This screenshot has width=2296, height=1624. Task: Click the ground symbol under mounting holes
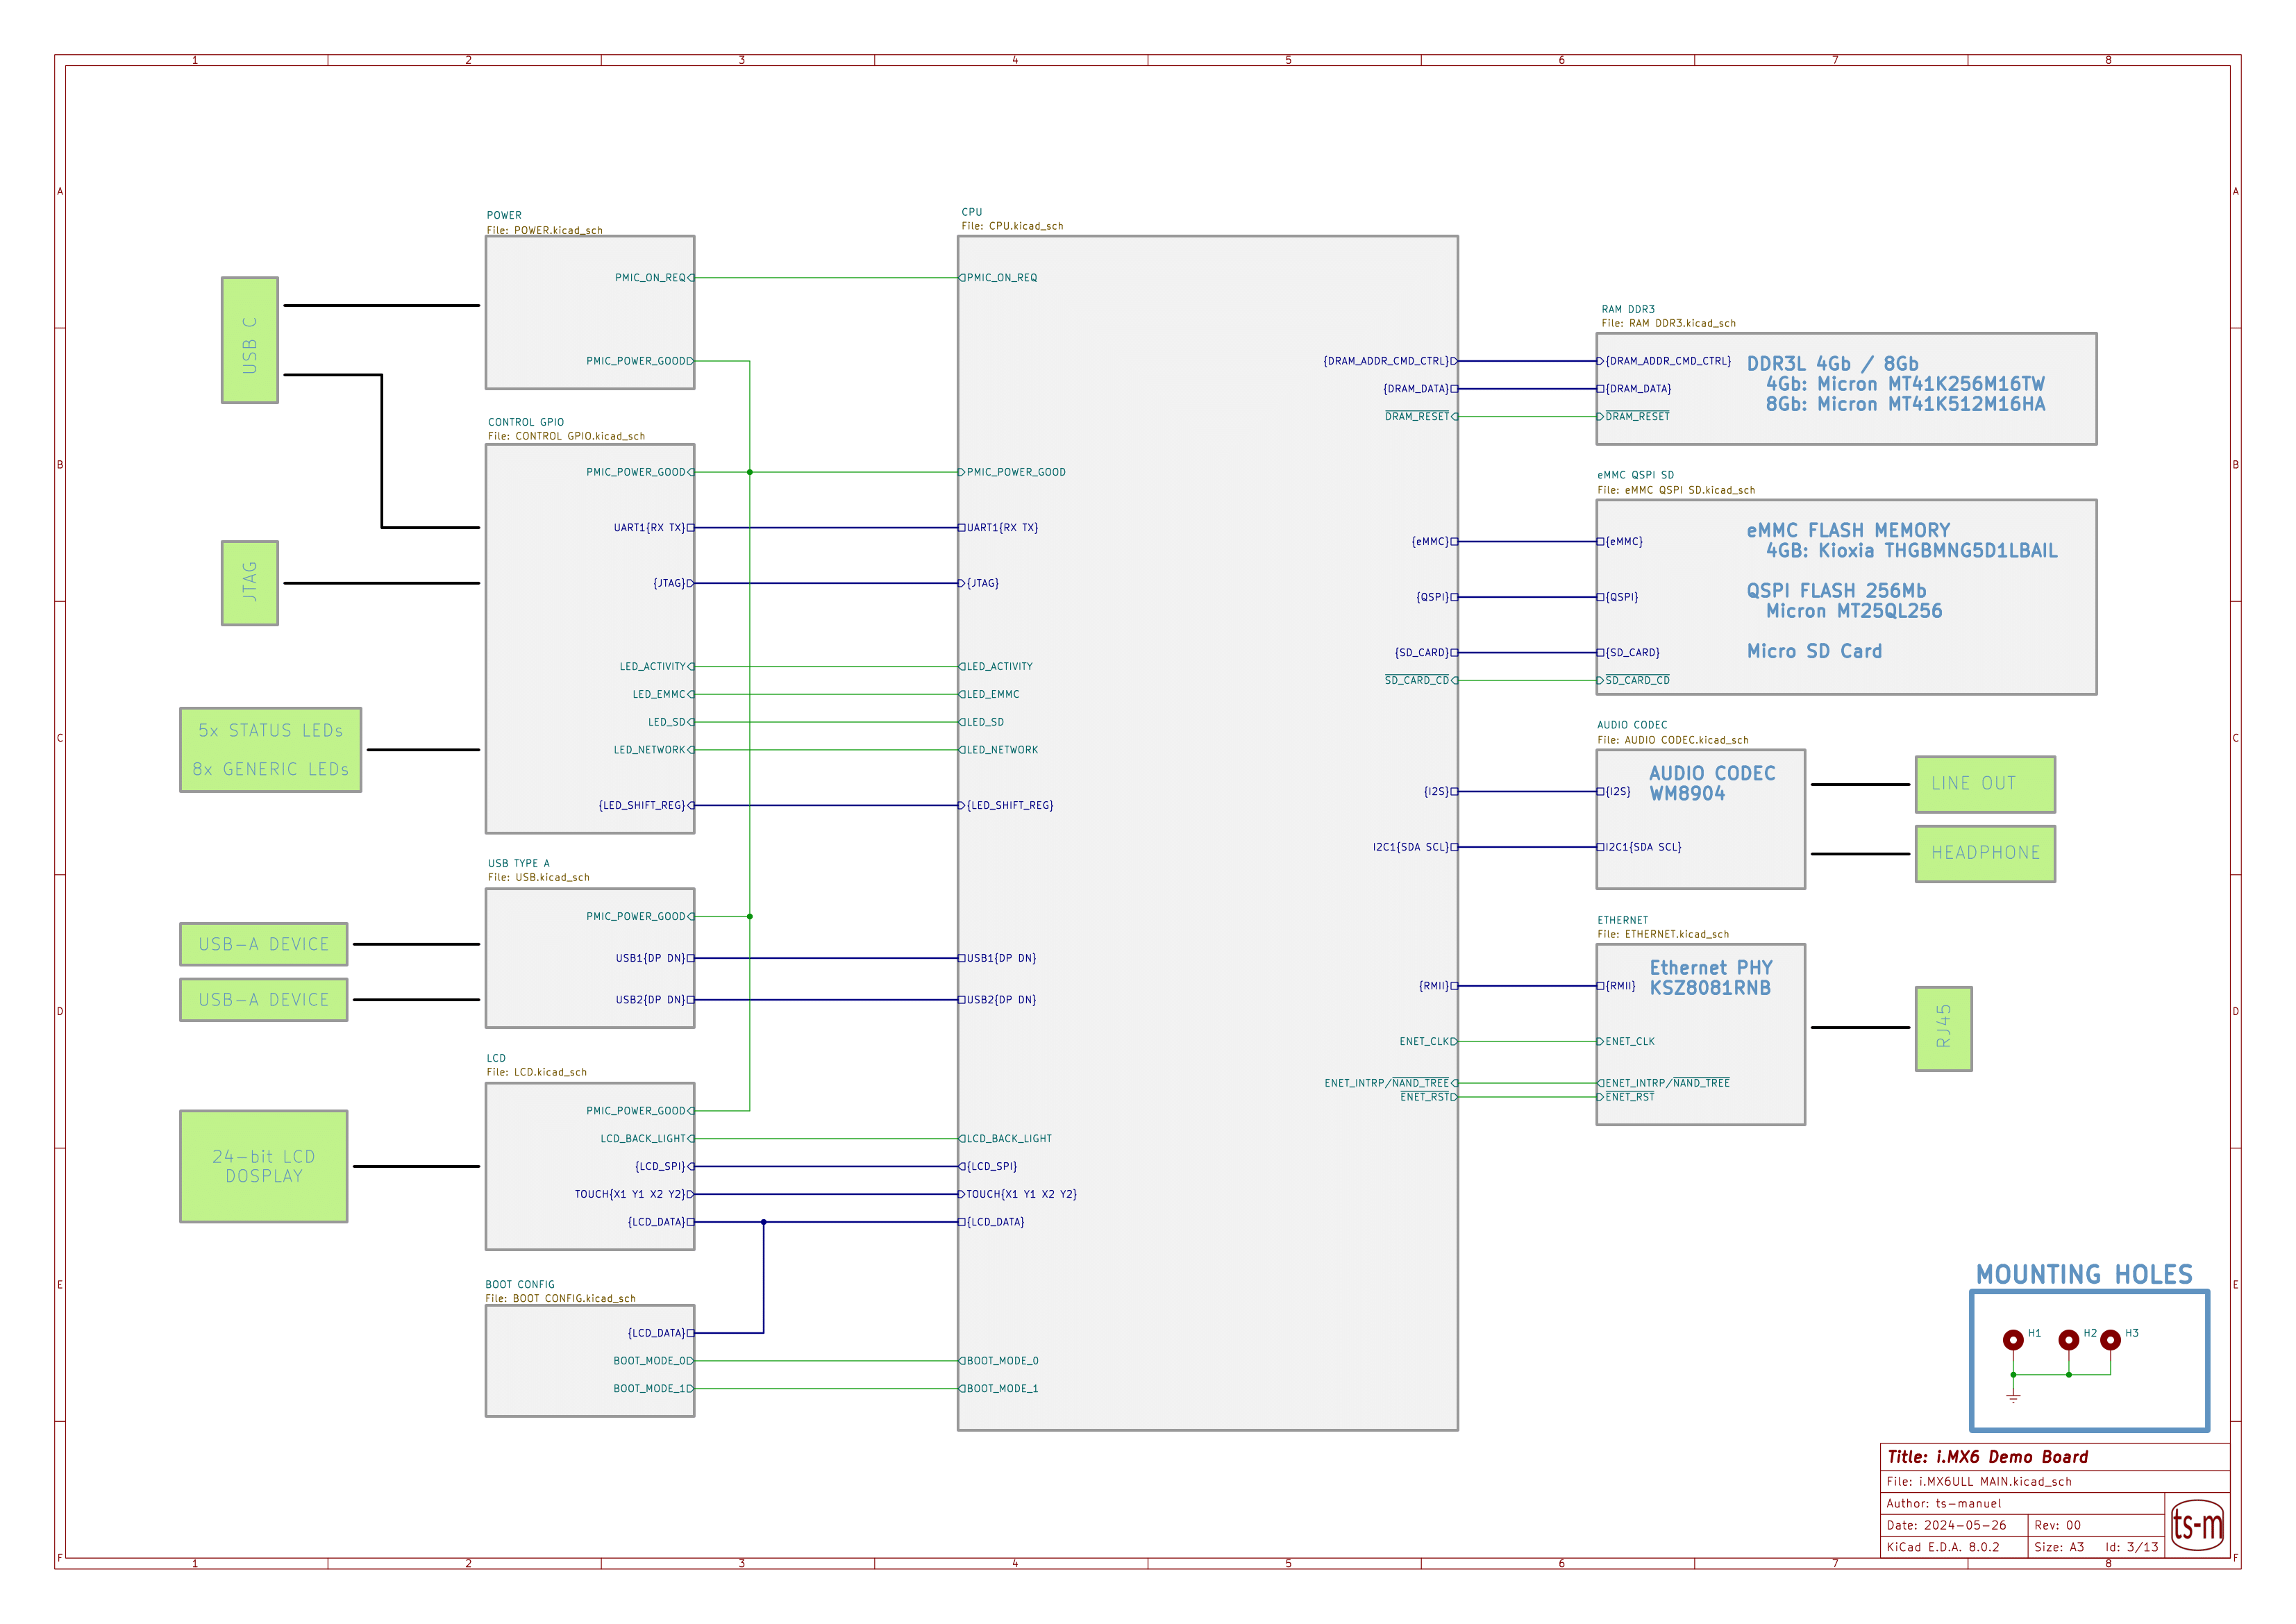(x=2013, y=1396)
